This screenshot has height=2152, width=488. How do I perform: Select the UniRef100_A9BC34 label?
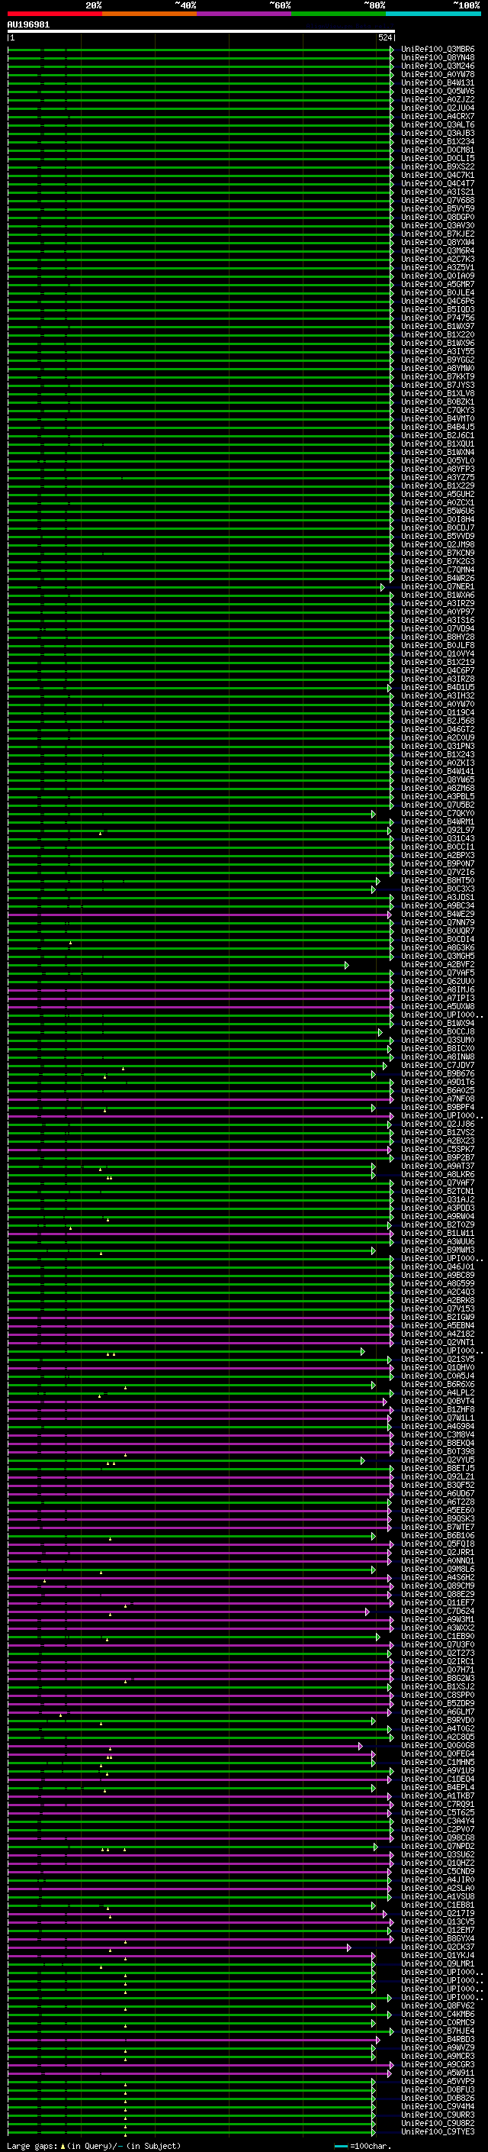(x=438, y=906)
